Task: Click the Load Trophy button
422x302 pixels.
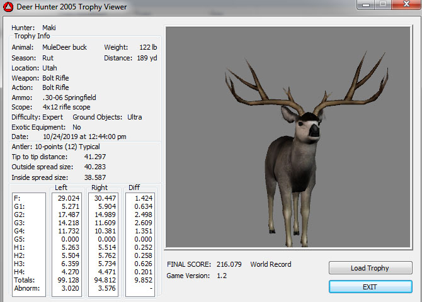Action: pyautogui.click(x=370, y=268)
